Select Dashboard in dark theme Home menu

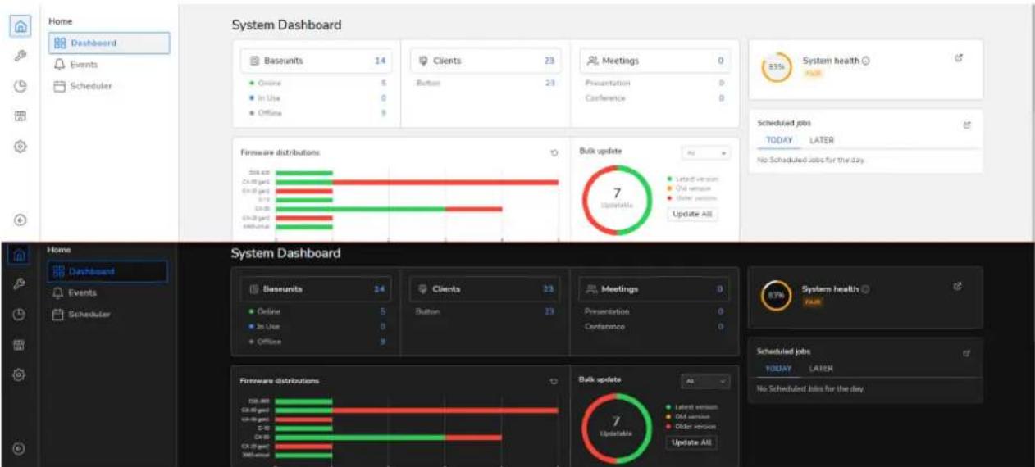pos(107,271)
